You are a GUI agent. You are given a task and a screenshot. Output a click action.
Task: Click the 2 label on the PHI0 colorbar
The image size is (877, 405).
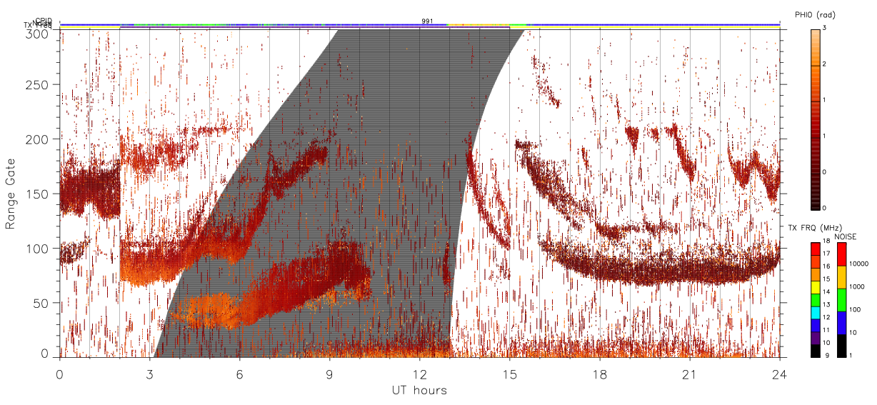[x=824, y=64]
